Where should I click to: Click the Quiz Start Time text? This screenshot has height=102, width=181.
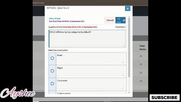pos(67,21)
